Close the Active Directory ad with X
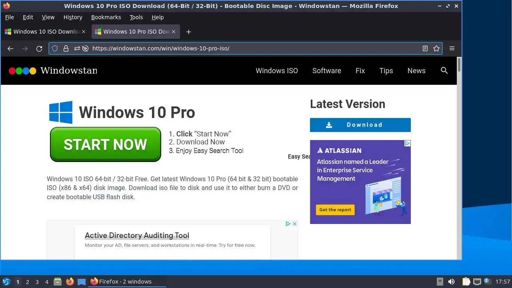 (x=294, y=224)
